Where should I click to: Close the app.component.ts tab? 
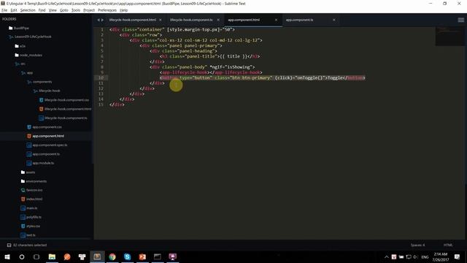[334, 20]
